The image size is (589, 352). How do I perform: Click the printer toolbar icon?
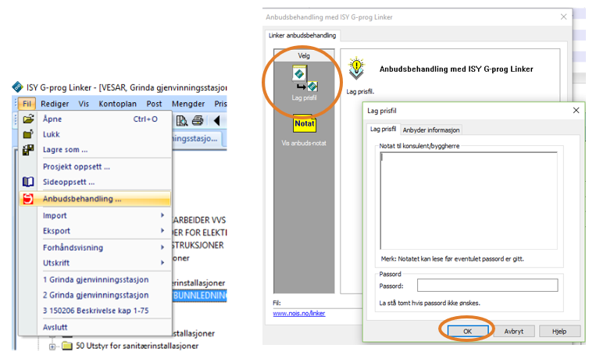198,120
